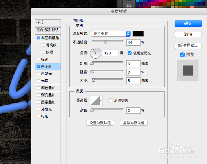This screenshot has height=164, width=207.
Task: Enable the 描边 (Stroke) checkbox
Action: click(x=39, y=59)
